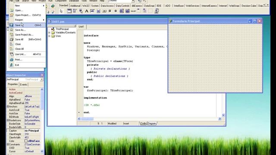This screenshot has width=276, height=155.
Task: Expand the Constraints property
Action: [8, 145]
